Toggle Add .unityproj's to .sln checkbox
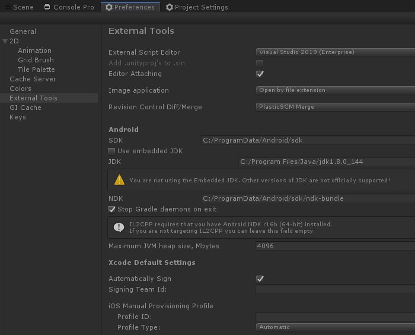The image size is (415, 335). tap(260, 63)
